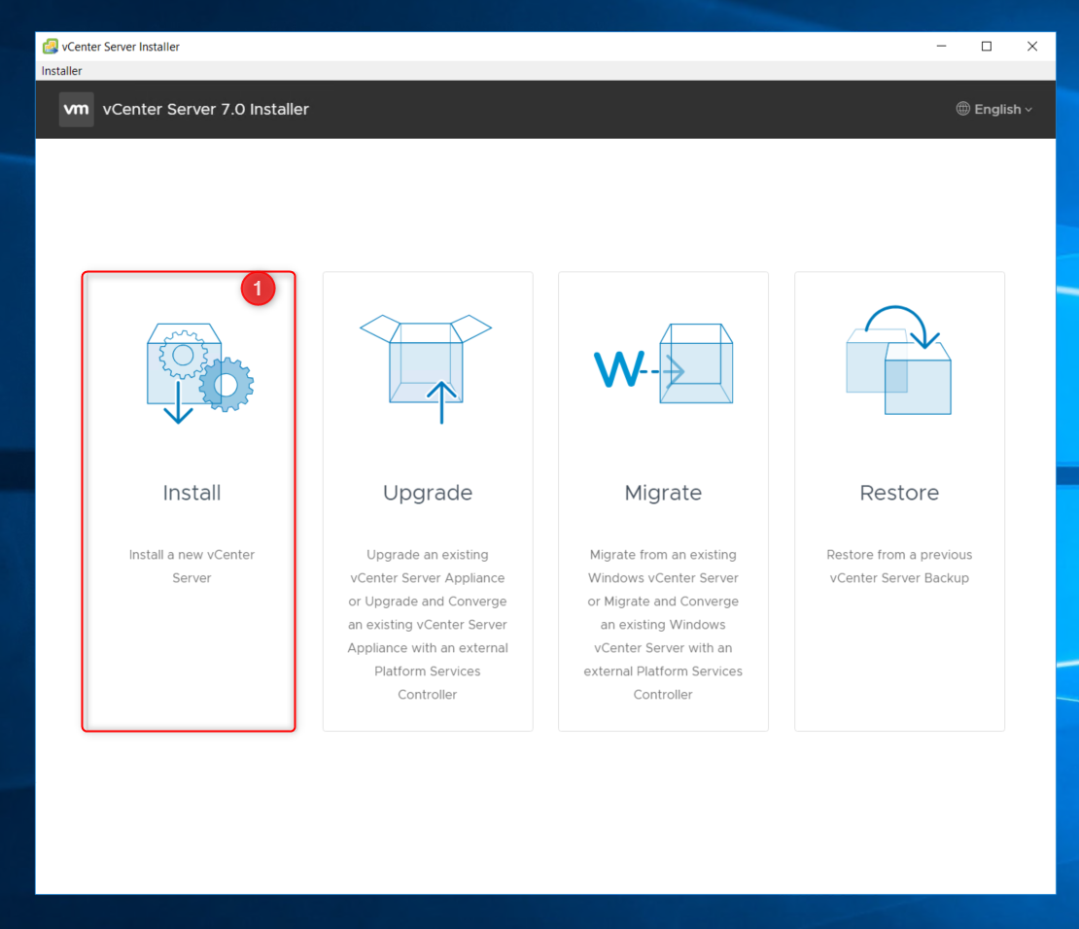The image size is (1079, 929).
Task: Click the Restore stacked boxes icon
Action: [x=898, y=361]
